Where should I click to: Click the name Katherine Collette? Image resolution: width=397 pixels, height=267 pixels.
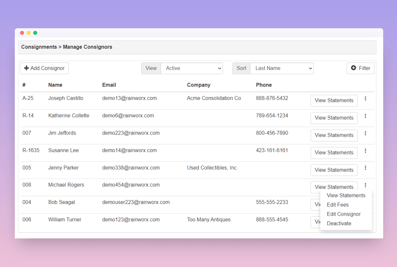coord(69,116)
